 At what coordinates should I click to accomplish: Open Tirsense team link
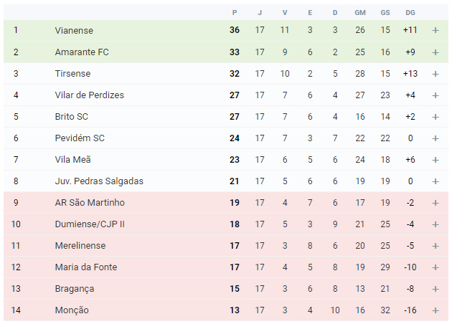click(x=72, y=73)
